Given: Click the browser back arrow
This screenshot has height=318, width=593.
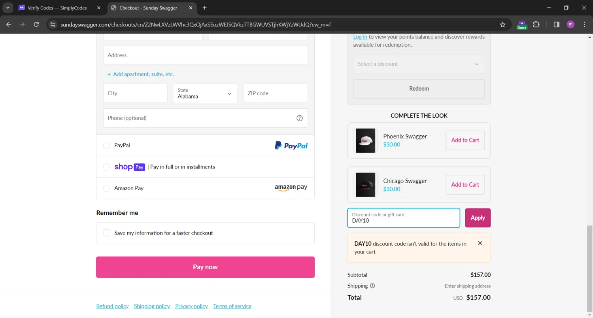Looking at the screenshot, I should (x=9, y=25).
